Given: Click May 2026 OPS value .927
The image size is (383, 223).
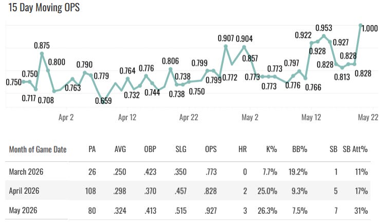Looking at the screenshot, I should coord(210,211).
